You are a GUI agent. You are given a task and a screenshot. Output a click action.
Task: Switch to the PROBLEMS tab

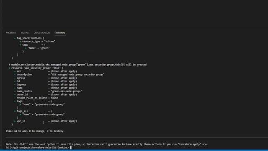coord(11,33)
